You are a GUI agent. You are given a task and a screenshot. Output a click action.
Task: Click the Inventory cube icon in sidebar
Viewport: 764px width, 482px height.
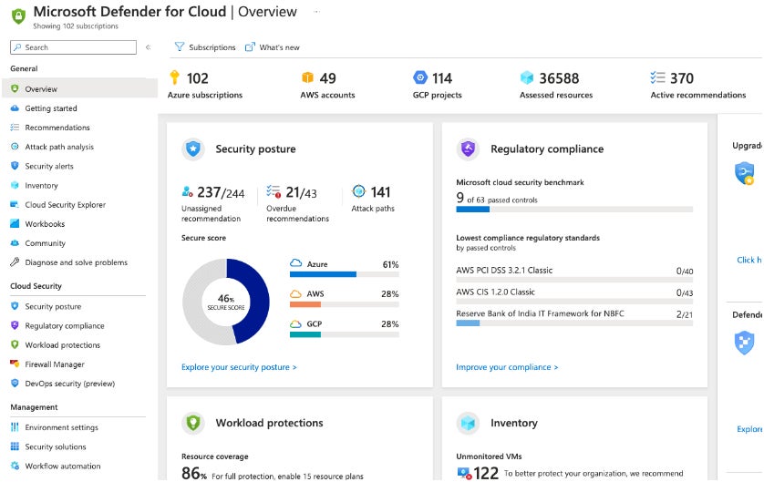coord(15,186)
